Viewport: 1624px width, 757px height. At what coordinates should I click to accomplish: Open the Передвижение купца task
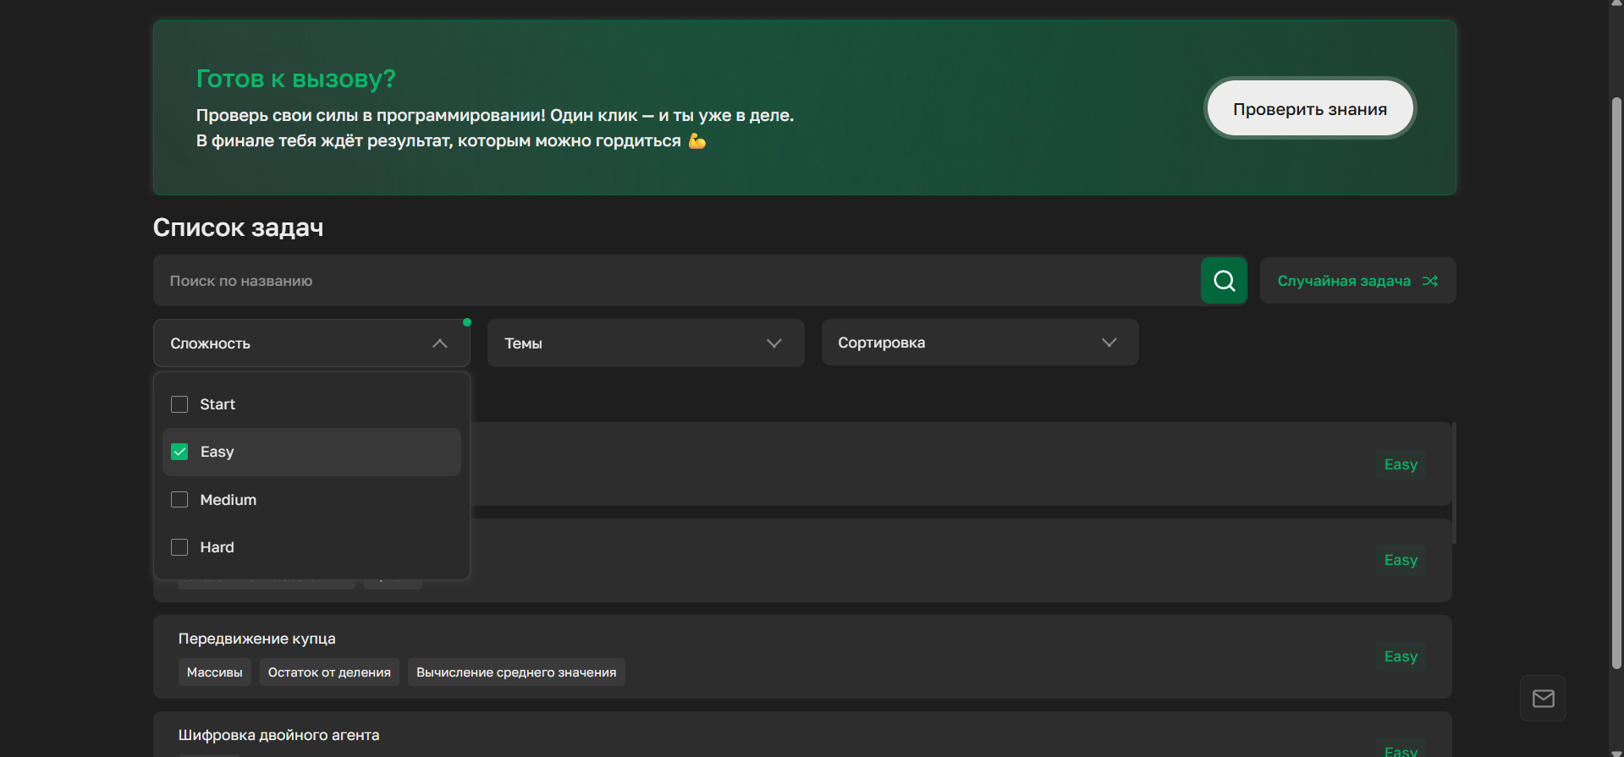[x=256, y=639]
